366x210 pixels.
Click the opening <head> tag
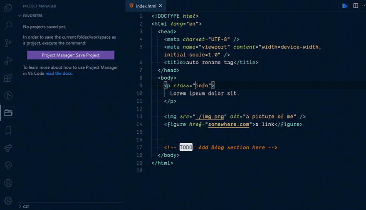[167, 32]
